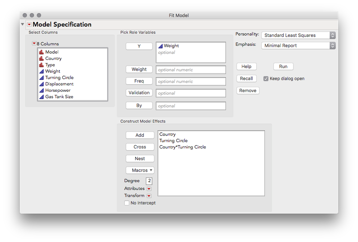Select Weight in the Select Columns list
358x242 pixels.
[53, 71]
